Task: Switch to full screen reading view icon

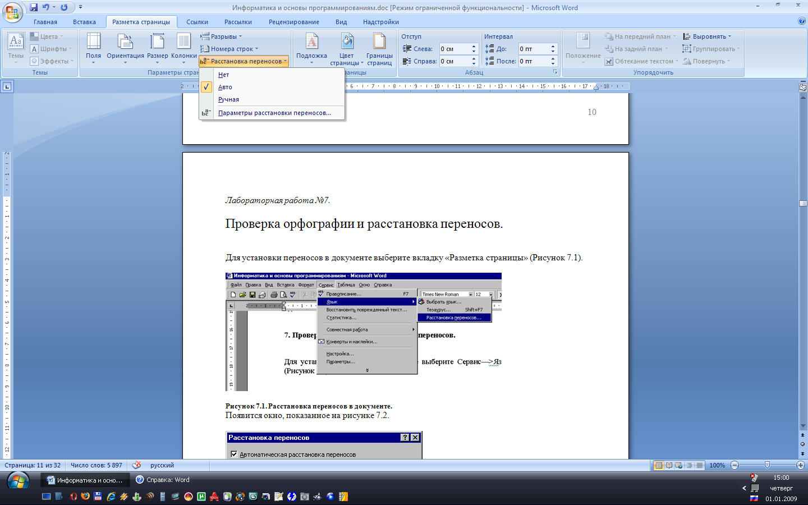Action: pos(669,465)
